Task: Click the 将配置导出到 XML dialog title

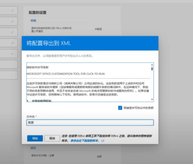Action: click(x=48, y=43)
